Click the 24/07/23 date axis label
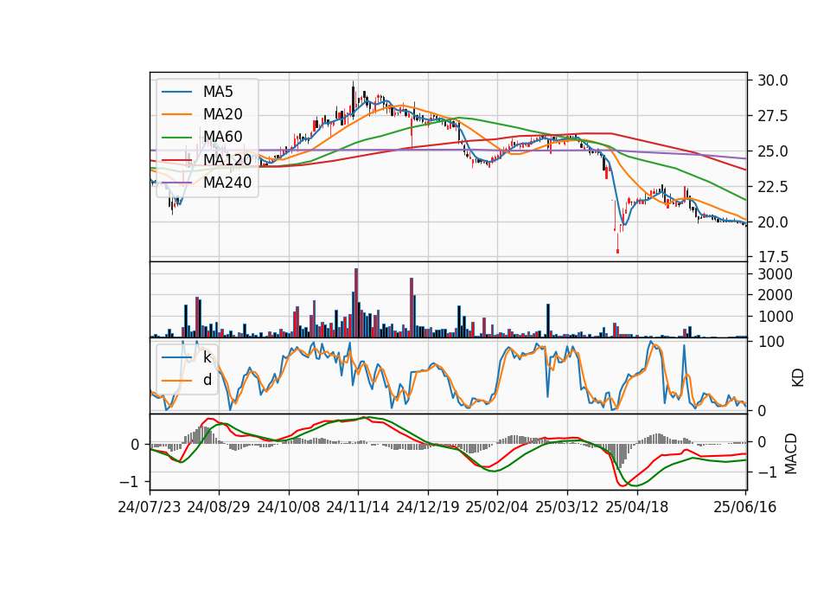This screenshot has height=597, width=830. pyautogui.click(x=150, y=507)
